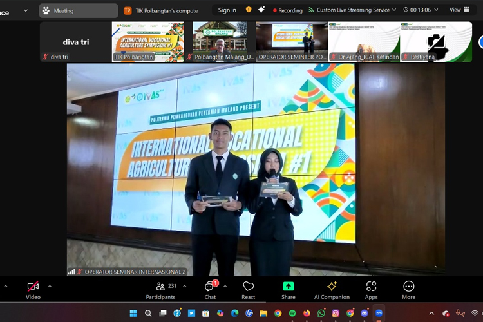Open Custom Live Streaming Service dropdown
The width and height of the screenshot is (483, 322).
pyautogui.click(x=352, y=10)
